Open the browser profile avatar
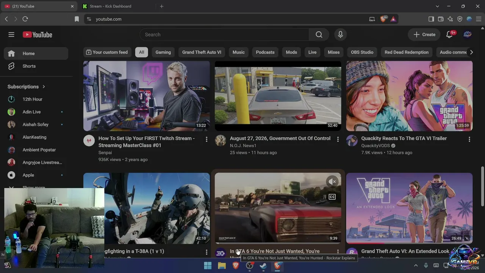 469,19
